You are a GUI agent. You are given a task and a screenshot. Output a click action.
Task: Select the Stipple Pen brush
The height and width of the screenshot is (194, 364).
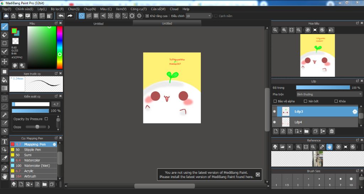pyautogui.click(x=33, y=150)
